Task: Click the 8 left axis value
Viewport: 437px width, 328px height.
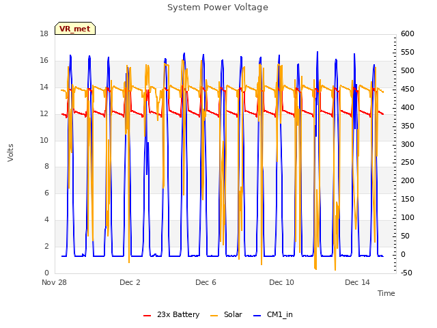Action: point(46,167)
